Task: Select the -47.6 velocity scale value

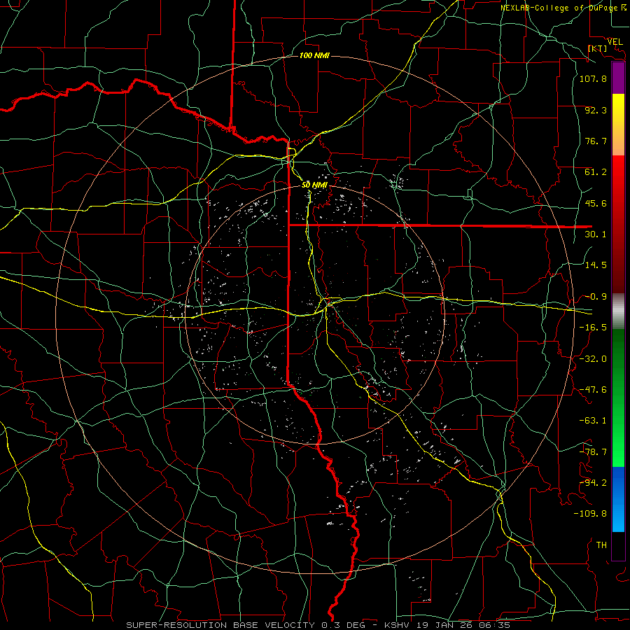Action: click(x=593, y=390)
